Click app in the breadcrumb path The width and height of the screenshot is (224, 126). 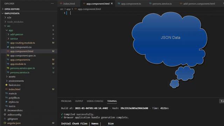(69, 9)
